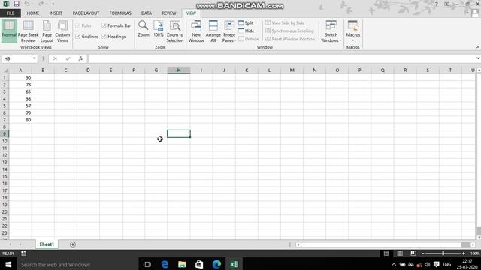Confirm formula entry with checkmark icon
481x270 pixels.
(x=68, y=58)
